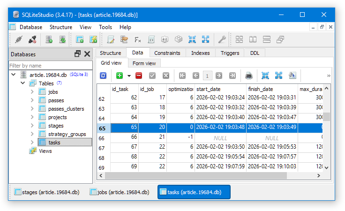This screenshot has height=211, width=345.
Task: Open the SQL editor icon
Action: point(111,39)
